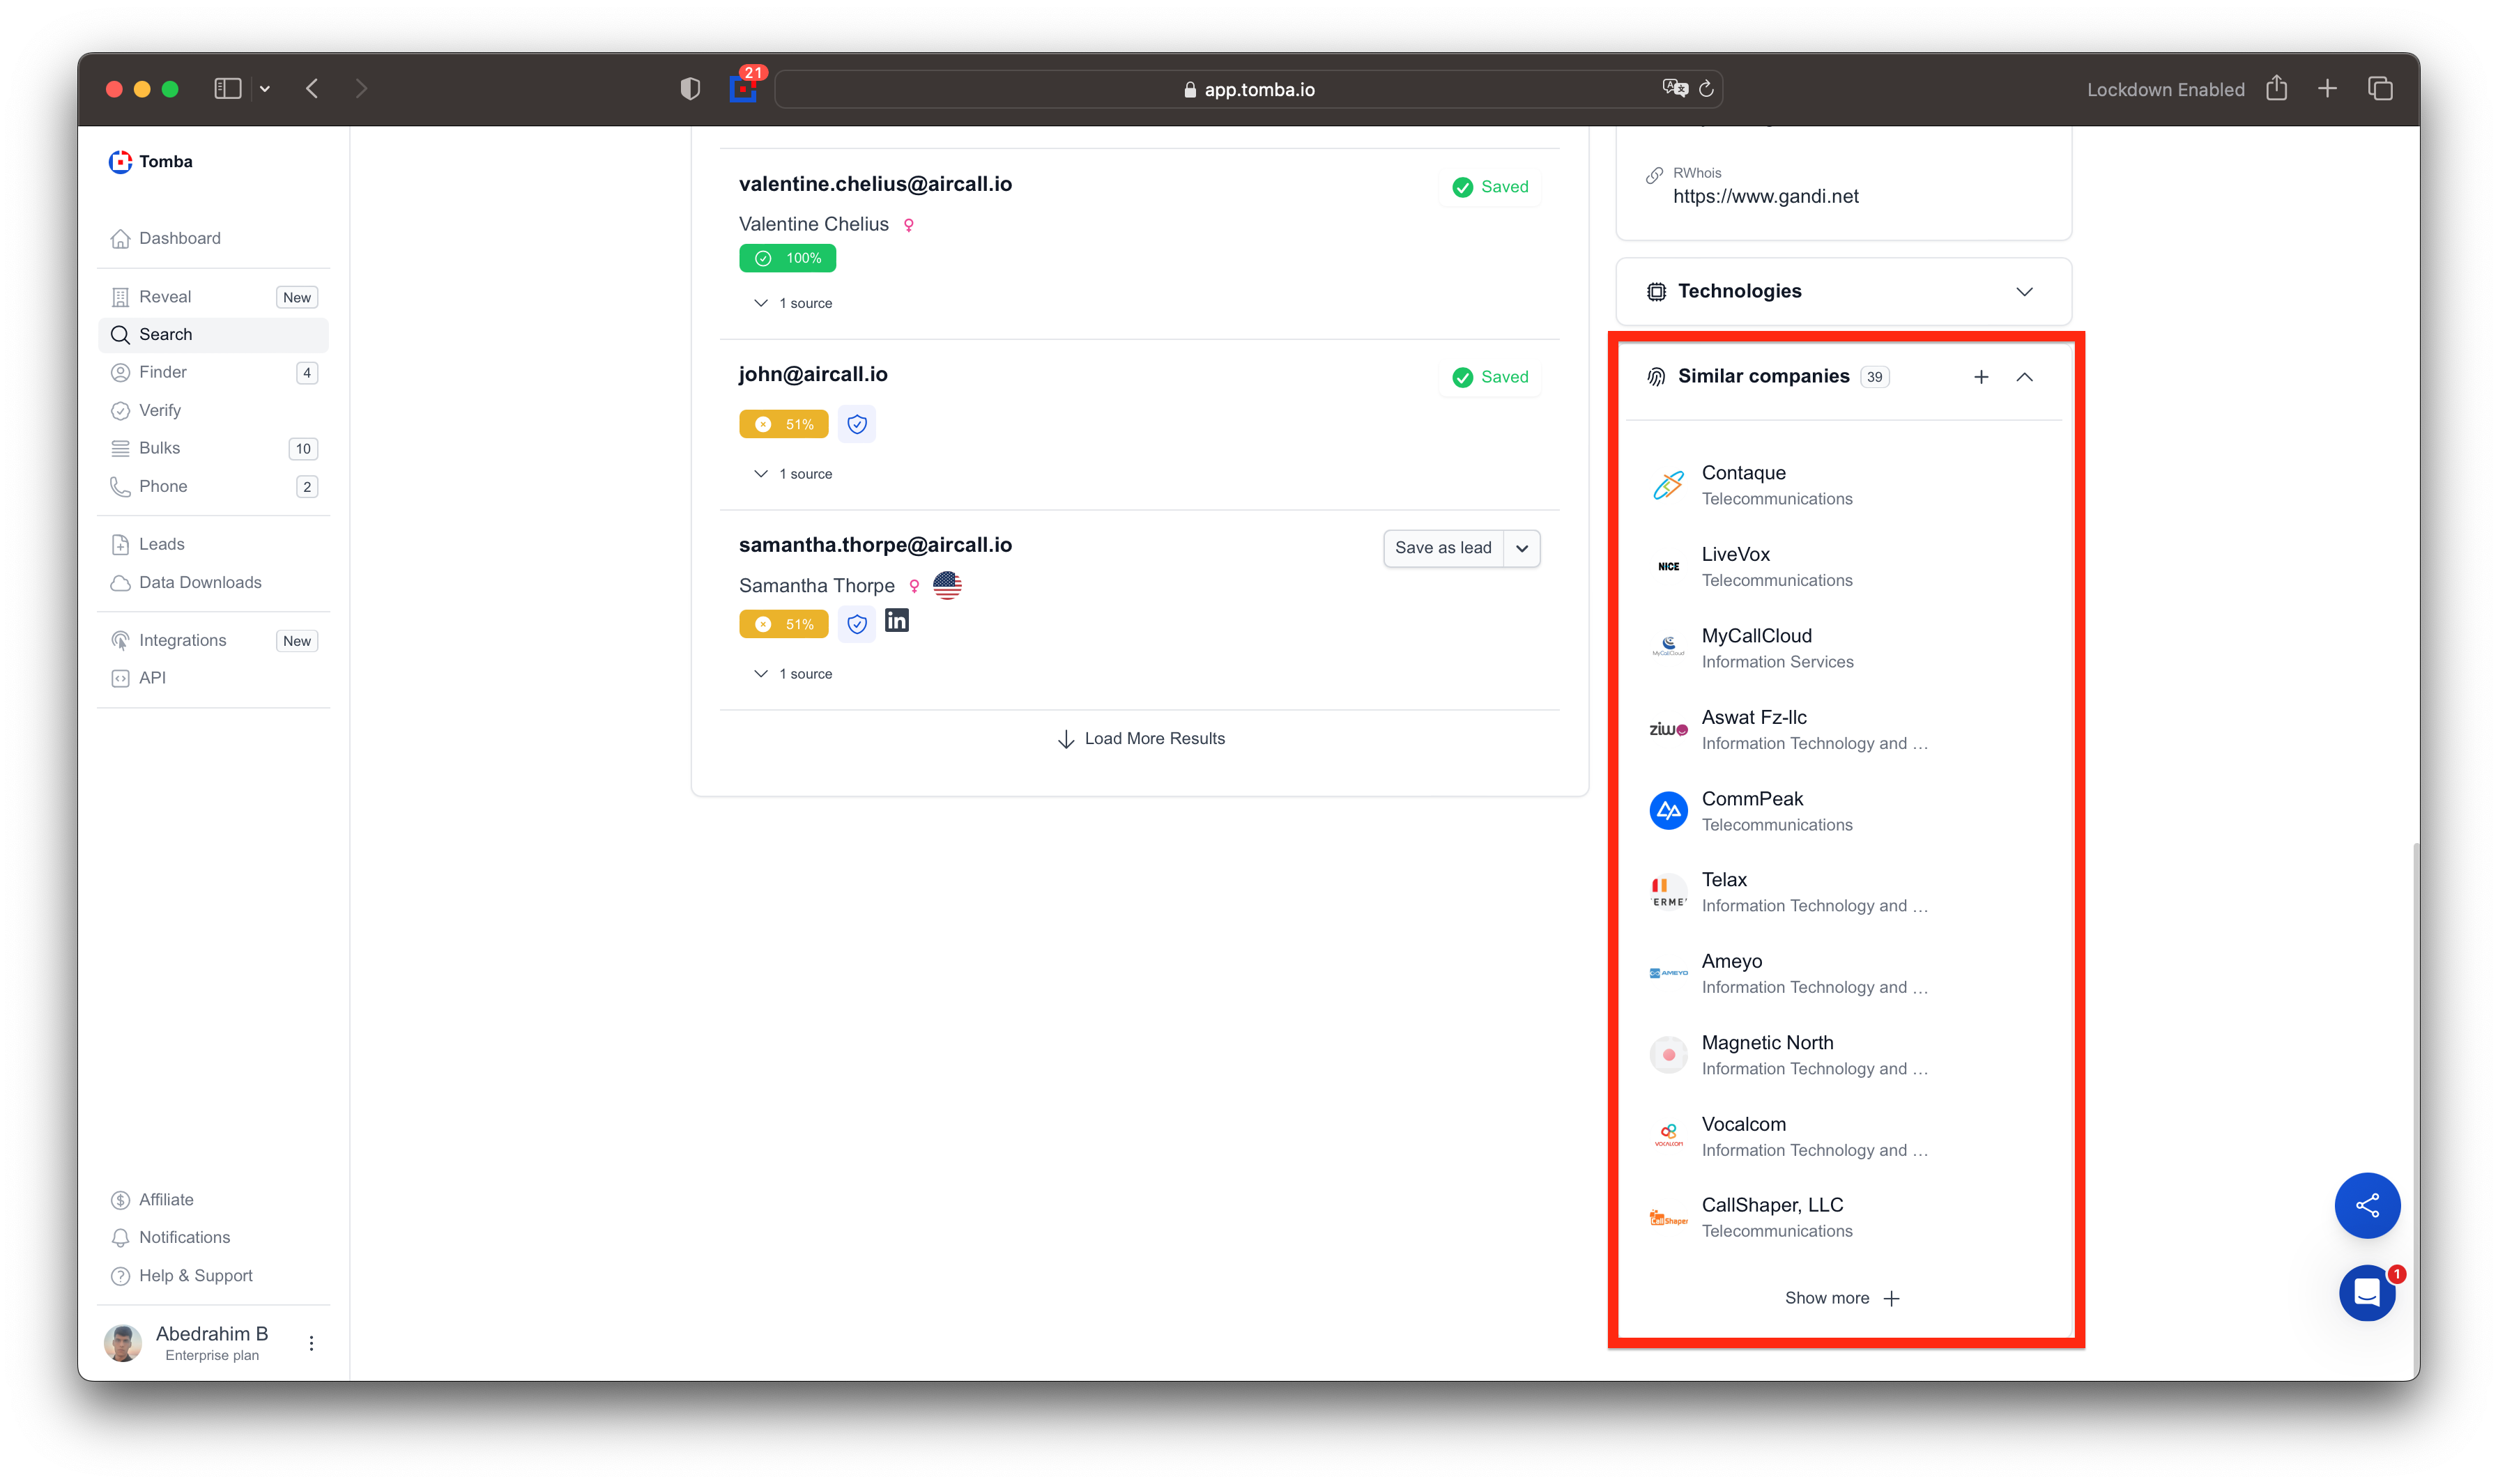Open the Save as lead dropdown arrow
The height and width of the screenshot is (1484, 2498).
click(x=1522, y=548)
